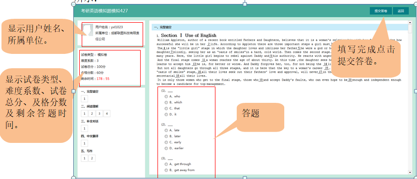The image size is (417, 179).
Task: Open question 1 under 阅读理解
Action: tap(84, 114)
